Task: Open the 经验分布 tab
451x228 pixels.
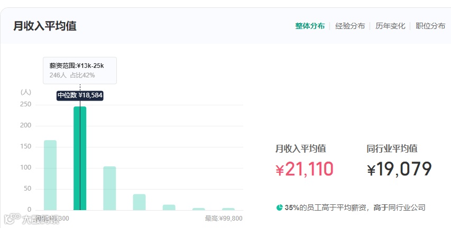Action: point(350,26)
